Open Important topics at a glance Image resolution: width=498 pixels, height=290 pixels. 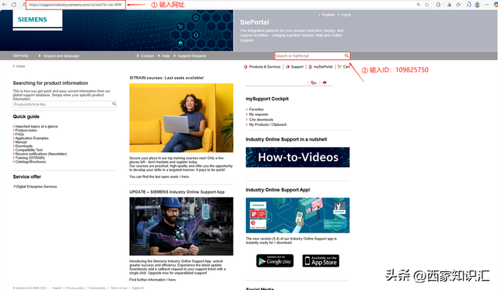point(36,126)
